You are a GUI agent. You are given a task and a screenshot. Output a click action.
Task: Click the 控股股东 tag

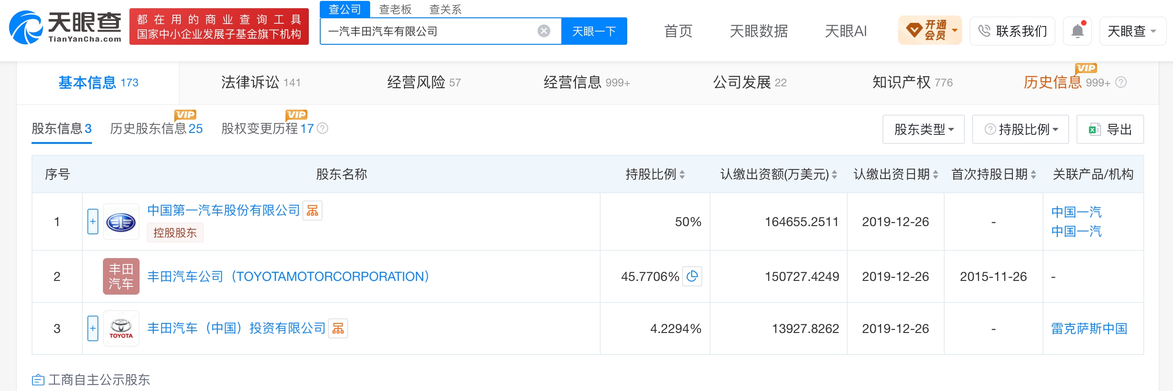(175, 233)
